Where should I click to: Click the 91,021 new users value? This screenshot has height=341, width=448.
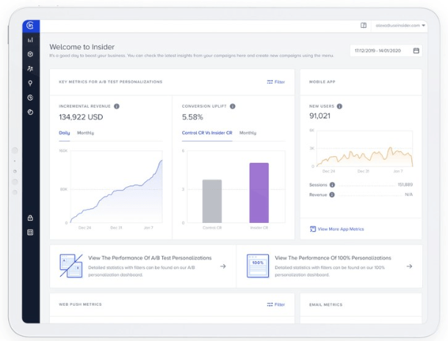[319, 116]
